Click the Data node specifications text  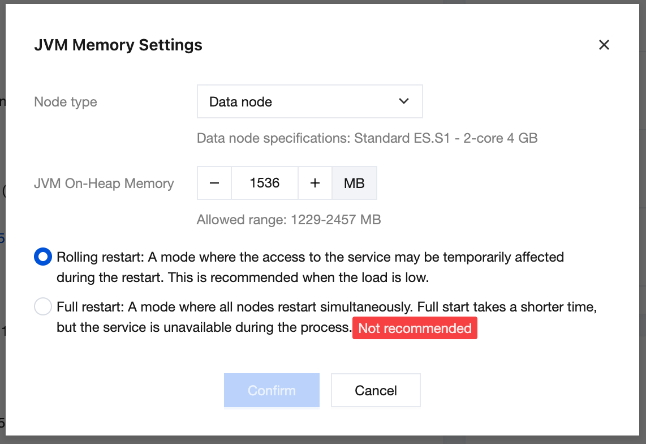click(x=367, y=138)
